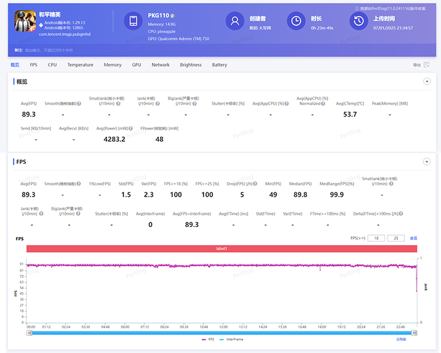The width and height of the screenshot is (441, 353).
Task: Click the help icon beside PKG110
Action: click(x=173, y=15)
